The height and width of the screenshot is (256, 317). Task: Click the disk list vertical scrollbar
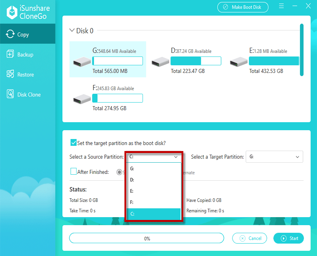coord(302,50)
